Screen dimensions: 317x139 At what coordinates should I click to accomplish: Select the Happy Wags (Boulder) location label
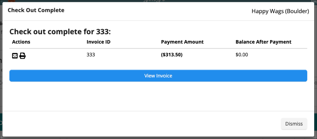tap(280, 11)
